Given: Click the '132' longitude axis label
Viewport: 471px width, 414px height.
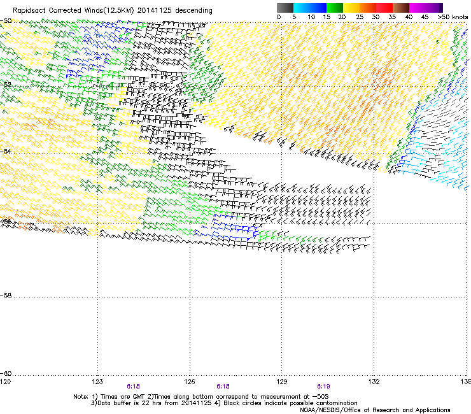Looking at the screenshot, I should 374,382.
